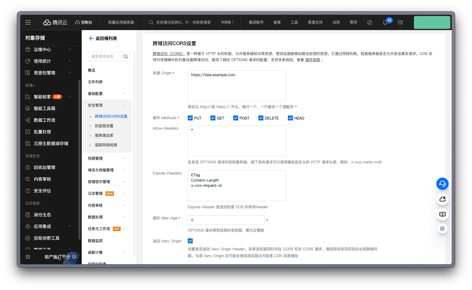The image size is (472, 290).
Task: Expand the 基础配置 section
Action: [x=95, y=93]
